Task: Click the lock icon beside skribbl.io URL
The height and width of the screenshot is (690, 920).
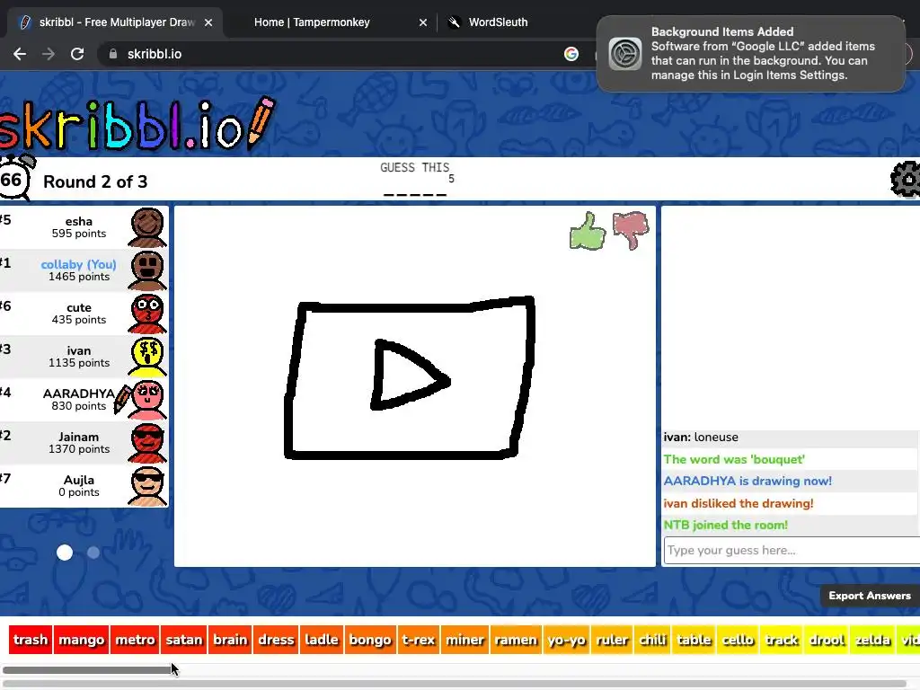Action: pos(113,54)
